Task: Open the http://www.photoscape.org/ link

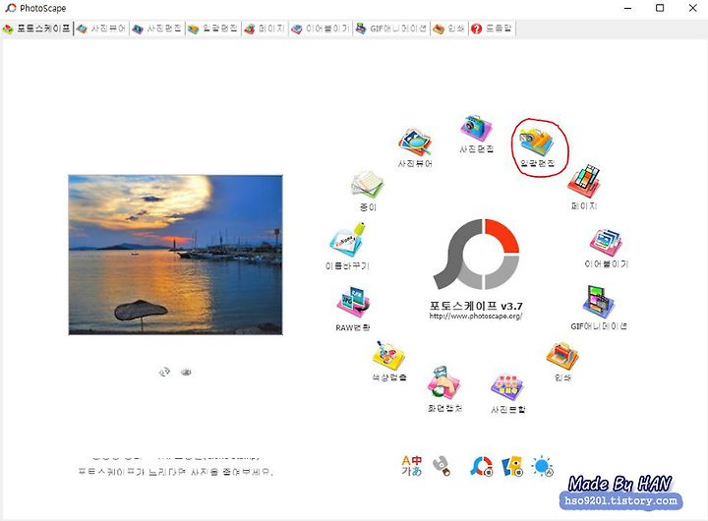Action: 476,316
